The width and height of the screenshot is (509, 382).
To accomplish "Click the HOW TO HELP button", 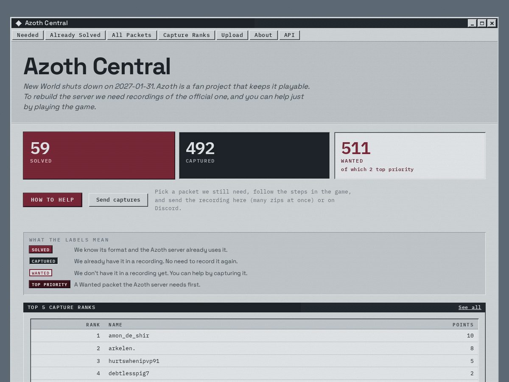I will 53,200.
